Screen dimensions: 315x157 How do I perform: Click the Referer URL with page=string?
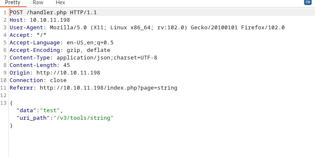click(109, 88)
